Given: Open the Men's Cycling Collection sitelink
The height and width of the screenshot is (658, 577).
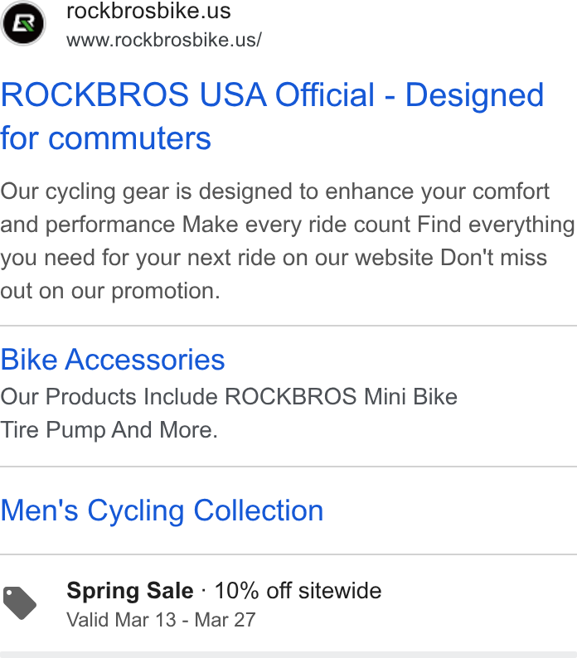Looking at the screenshot, I should click(x=162, y=510).
